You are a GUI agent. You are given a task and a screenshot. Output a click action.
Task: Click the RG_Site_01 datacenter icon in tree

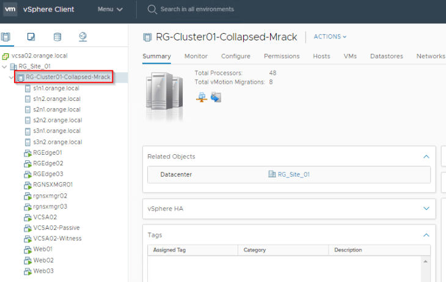[13, 67]
